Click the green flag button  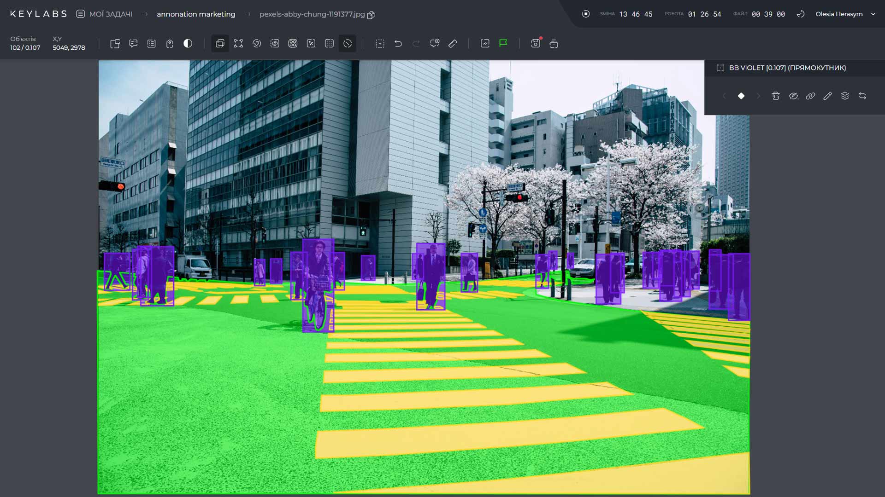(x=503, y=44)
